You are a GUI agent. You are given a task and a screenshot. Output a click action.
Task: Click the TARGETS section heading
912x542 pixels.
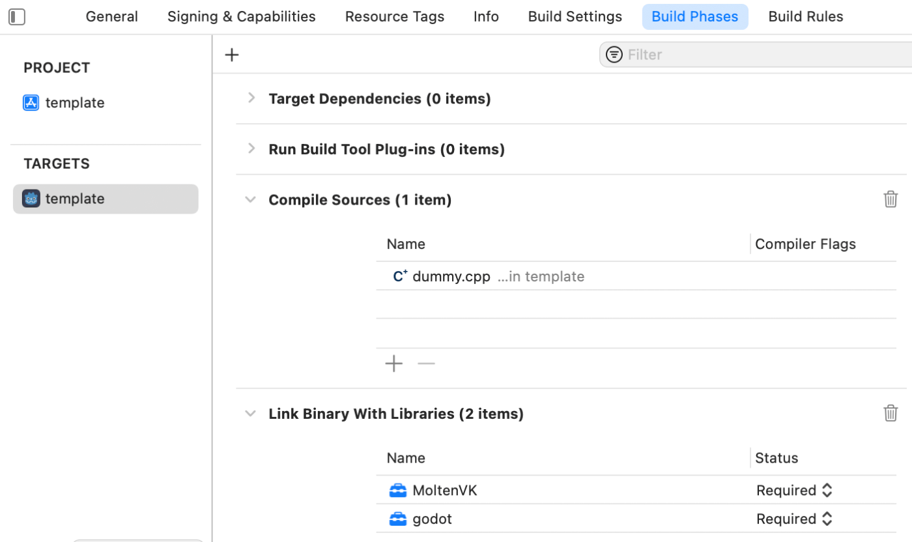57,164
